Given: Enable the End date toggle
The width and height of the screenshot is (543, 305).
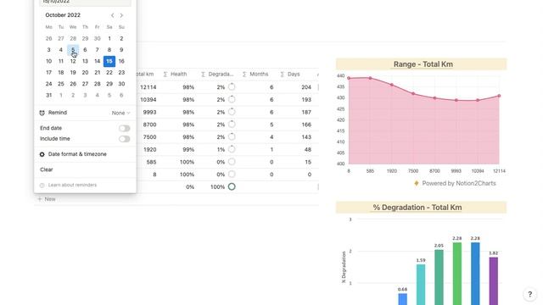Looking at the screenshot, I should click(x=125, y=128).
